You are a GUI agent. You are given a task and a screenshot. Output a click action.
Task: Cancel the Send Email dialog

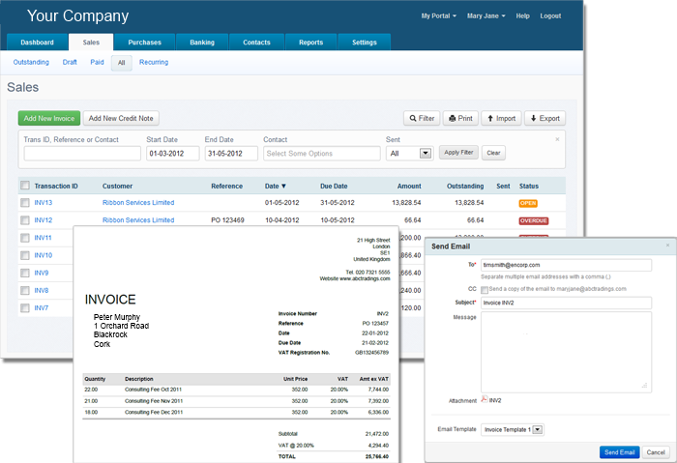656,452
